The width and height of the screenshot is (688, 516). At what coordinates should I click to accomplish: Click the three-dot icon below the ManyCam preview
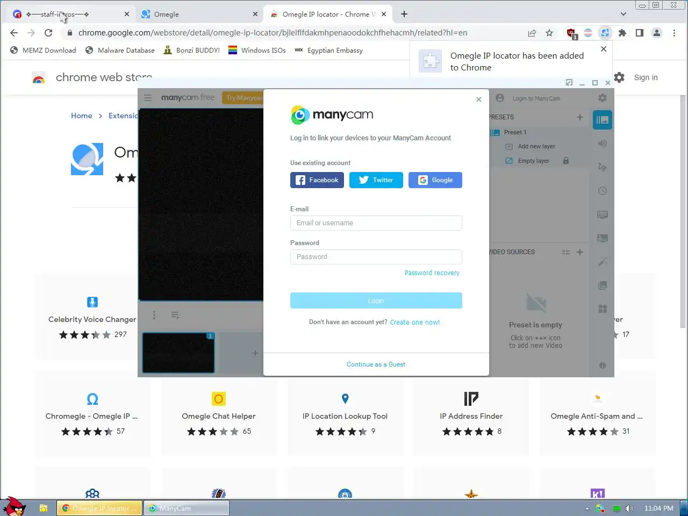click(x=154, y=315)
